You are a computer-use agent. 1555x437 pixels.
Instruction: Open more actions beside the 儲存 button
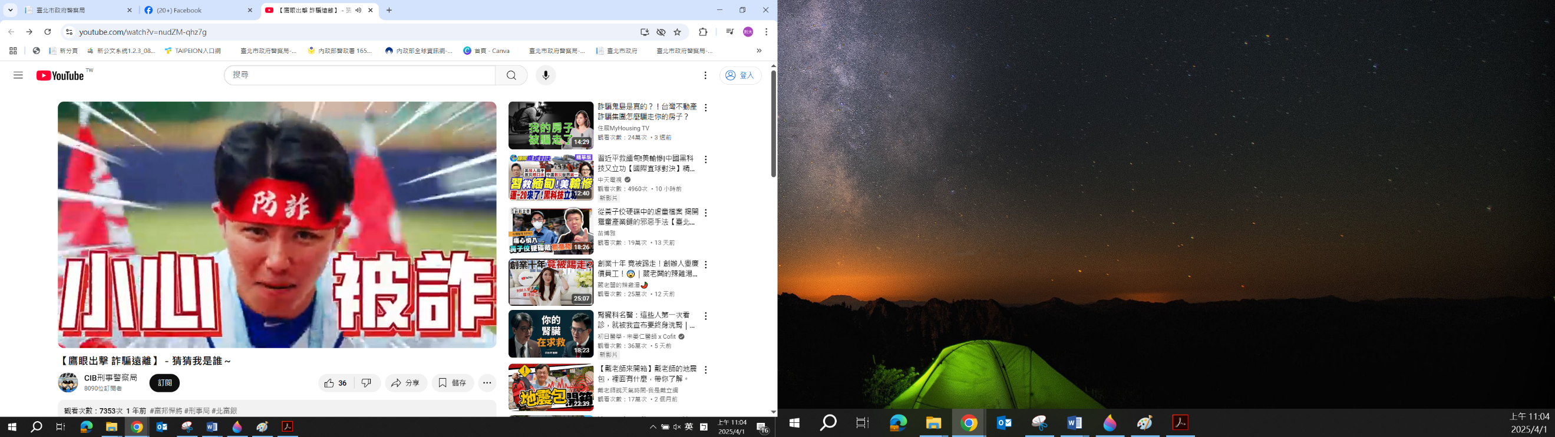[487, 383]
